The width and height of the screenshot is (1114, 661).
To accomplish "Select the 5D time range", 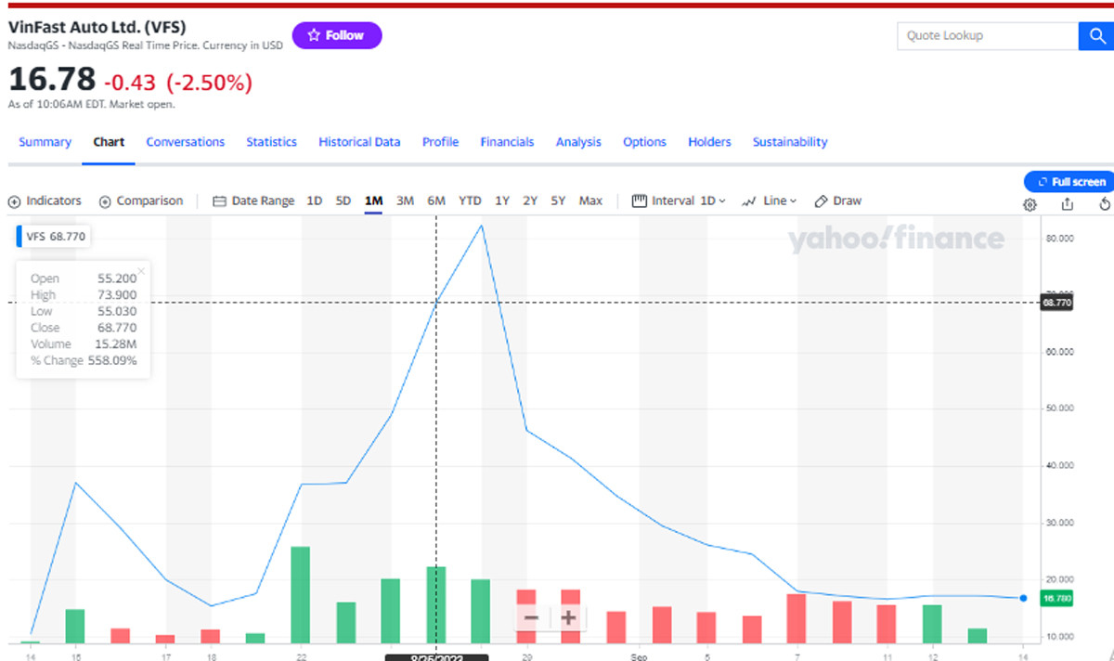I will 343,201.
